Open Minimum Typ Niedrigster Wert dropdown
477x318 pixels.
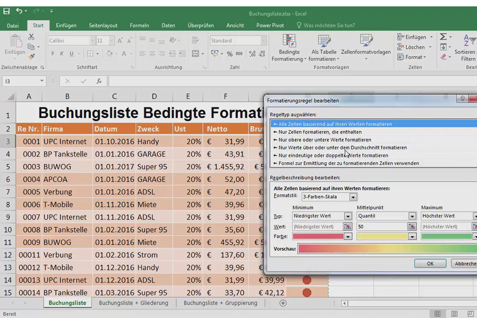[348, 216]
